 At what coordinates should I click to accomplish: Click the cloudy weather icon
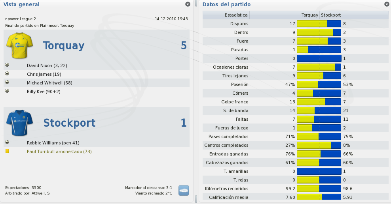(184, 190)
